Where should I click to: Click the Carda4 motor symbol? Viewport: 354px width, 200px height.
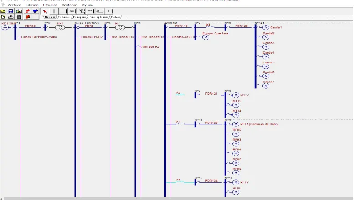266,56
